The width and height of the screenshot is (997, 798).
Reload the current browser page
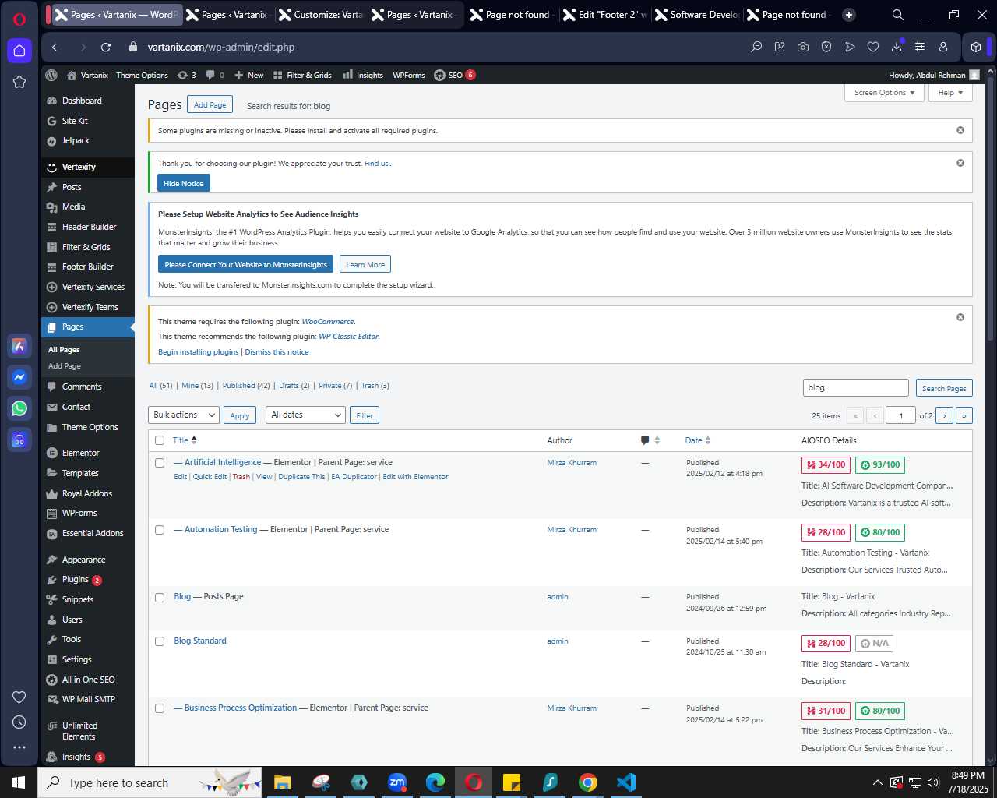[x=106, y=48]
